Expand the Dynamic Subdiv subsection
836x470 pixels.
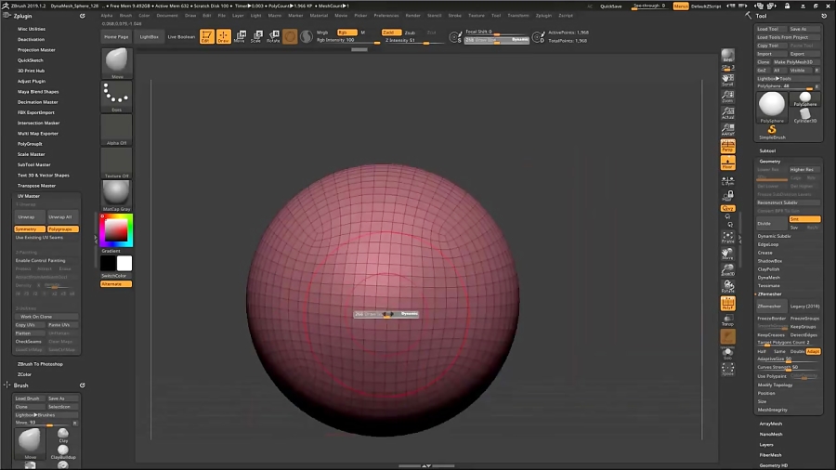click(x=774, y=236)
